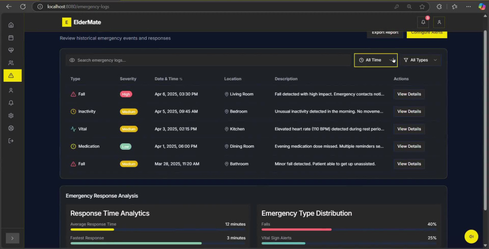
Task: View Details for Vital event
Action: tap(409, 129)
